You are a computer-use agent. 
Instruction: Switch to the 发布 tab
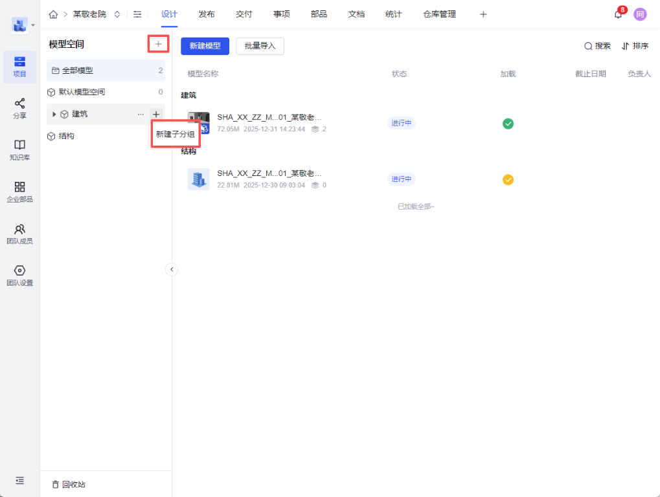207,14
